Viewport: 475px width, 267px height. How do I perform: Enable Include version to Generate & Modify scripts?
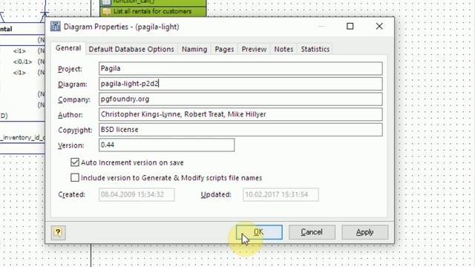click(x=74, y=177)
